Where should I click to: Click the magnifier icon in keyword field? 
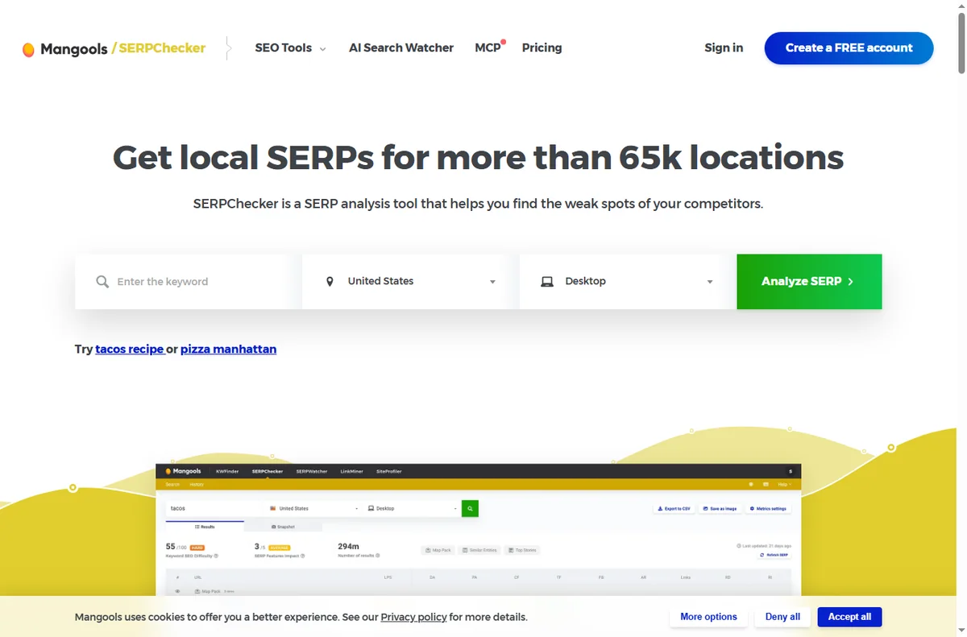pos(102,282)
